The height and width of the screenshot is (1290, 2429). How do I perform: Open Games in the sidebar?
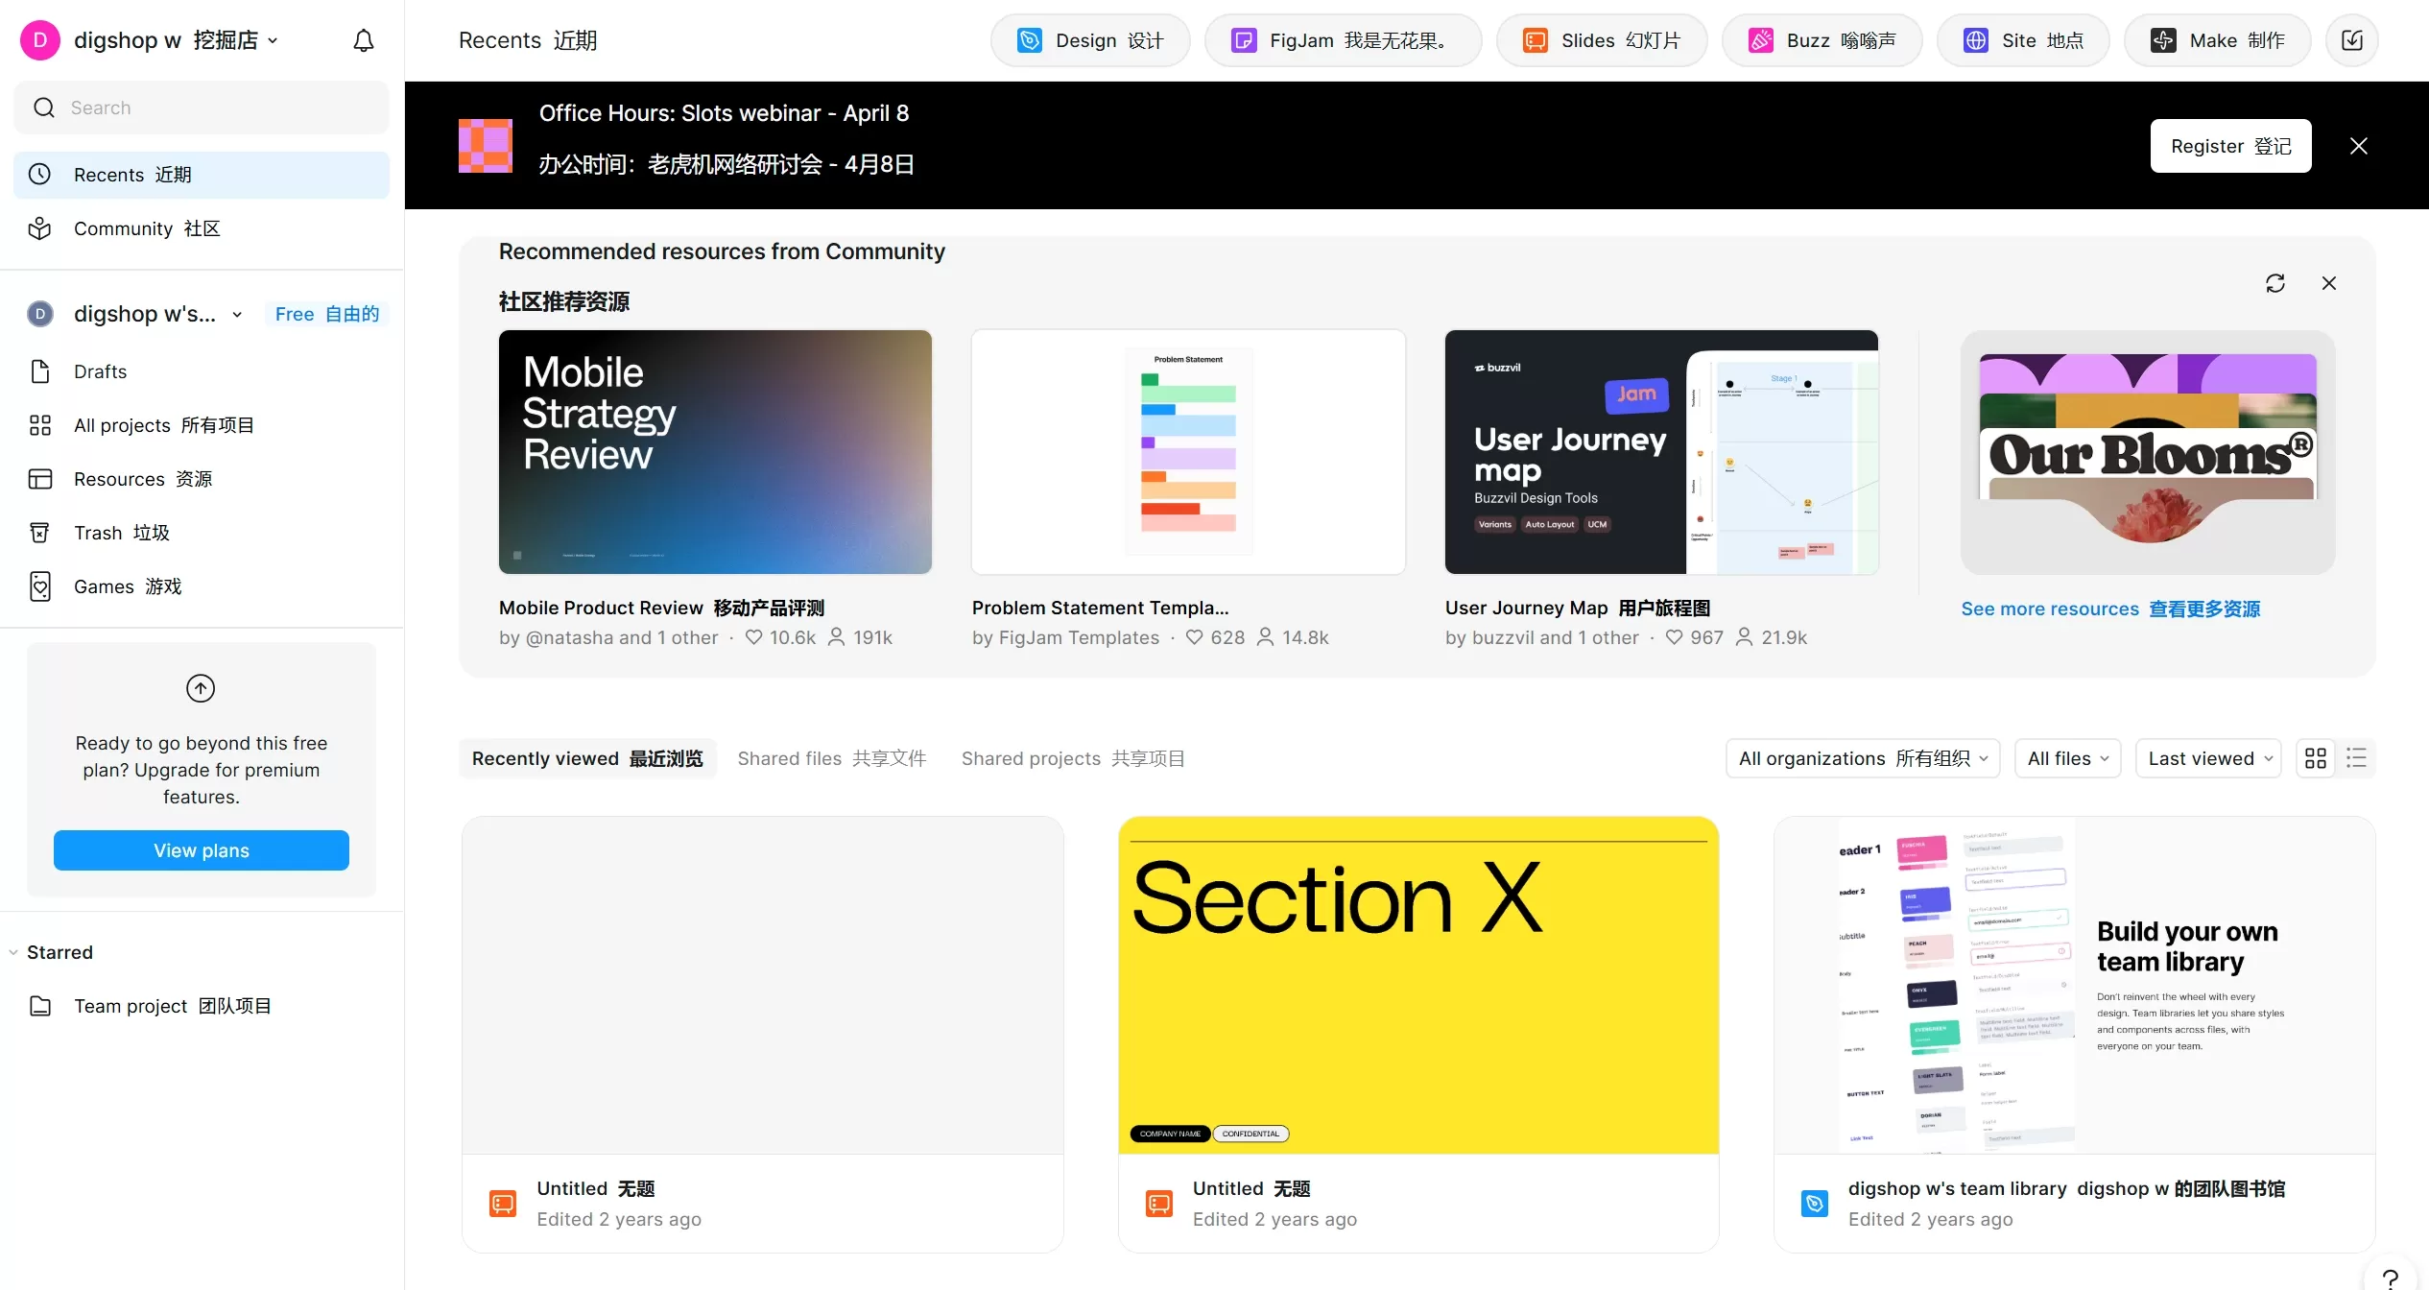click(x=202, y=586)
